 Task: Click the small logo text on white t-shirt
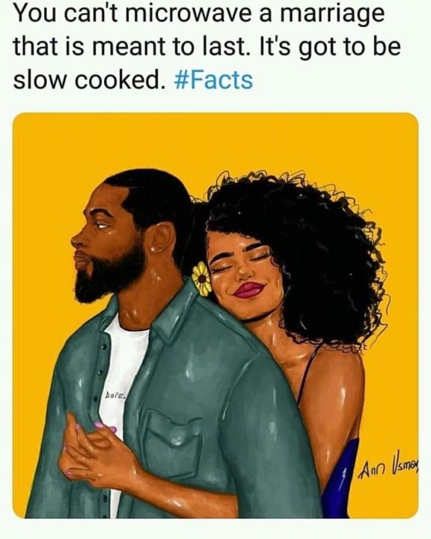114,394
